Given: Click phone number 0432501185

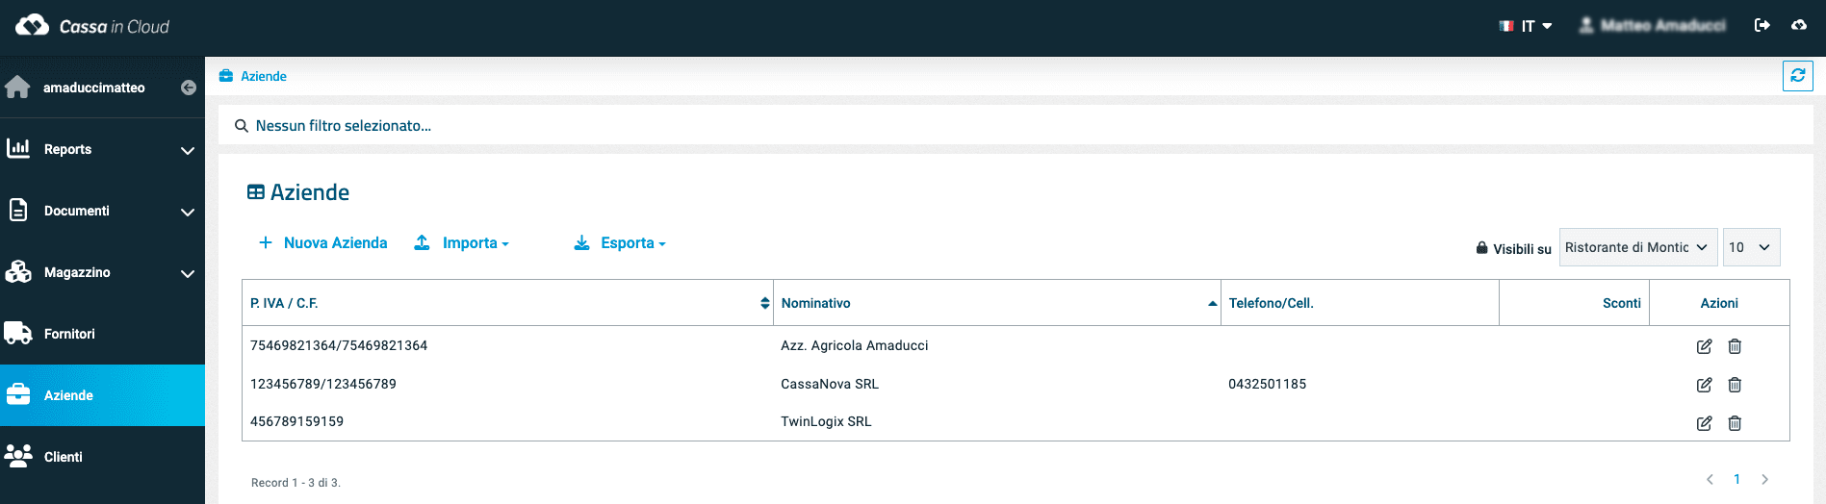Looking at the screenshot, I should (x=1267, y=384).
